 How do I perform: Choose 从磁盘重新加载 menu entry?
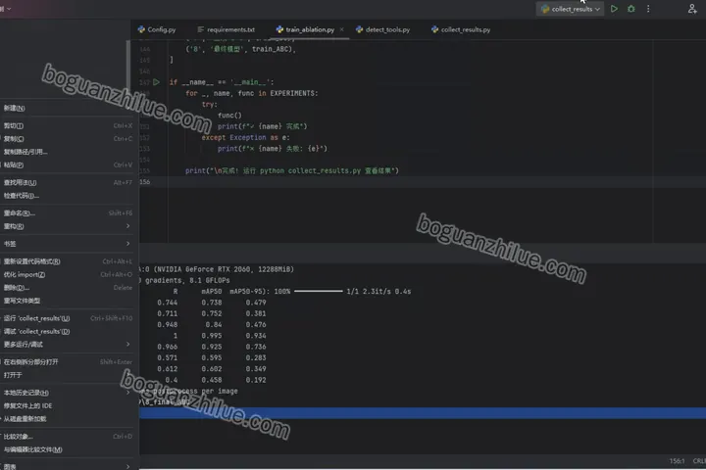click(x=68, y=419)
